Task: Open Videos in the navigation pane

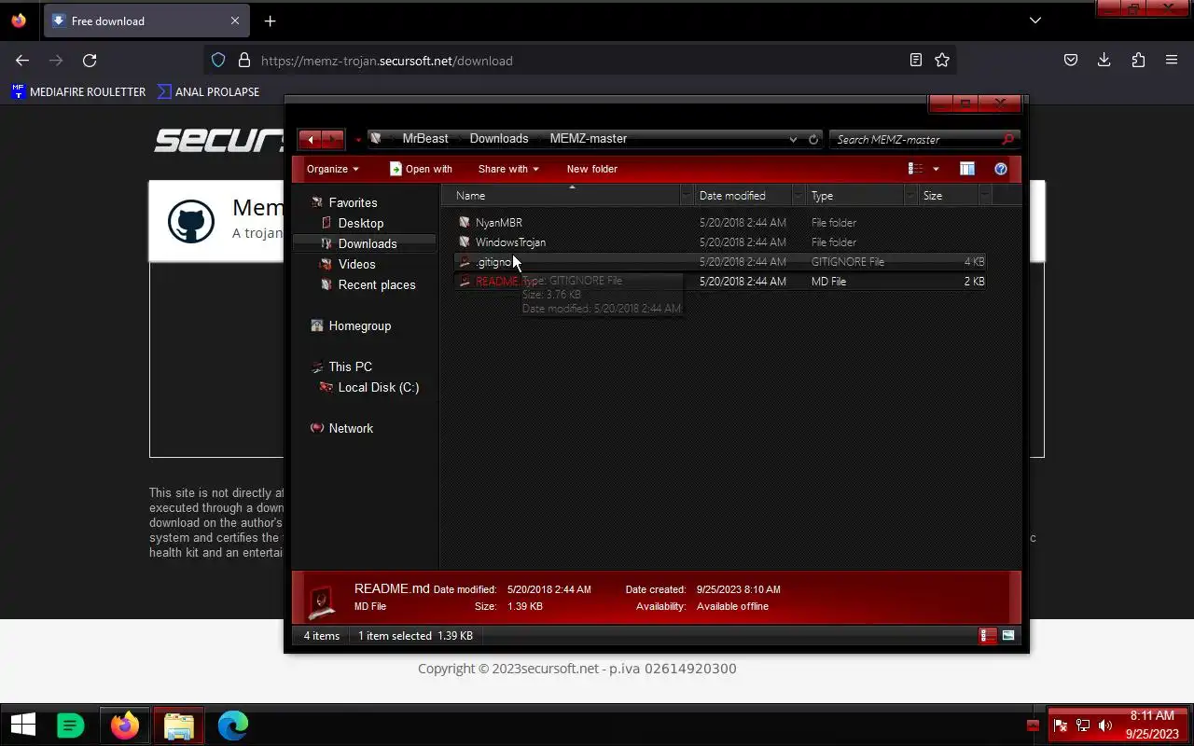Action: coord(356,264)
